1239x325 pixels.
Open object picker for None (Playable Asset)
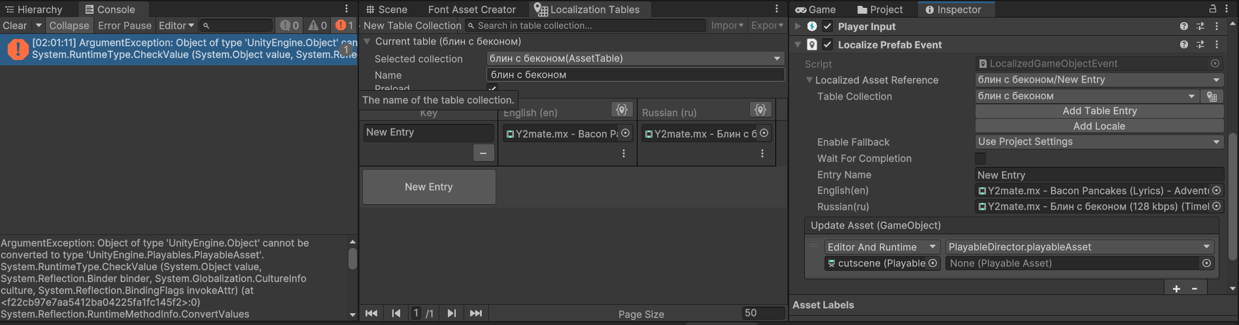pos(1206,263)
